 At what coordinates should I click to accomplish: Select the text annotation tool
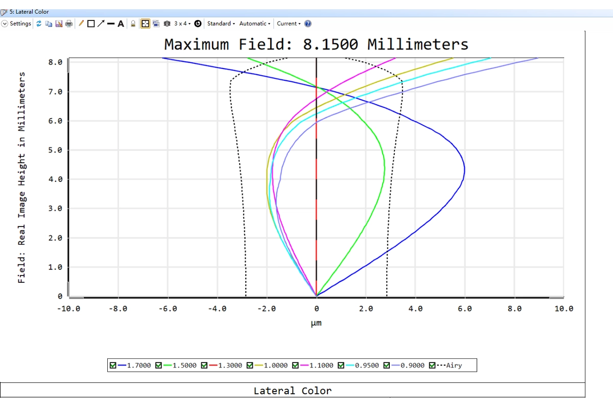point(121,24)
